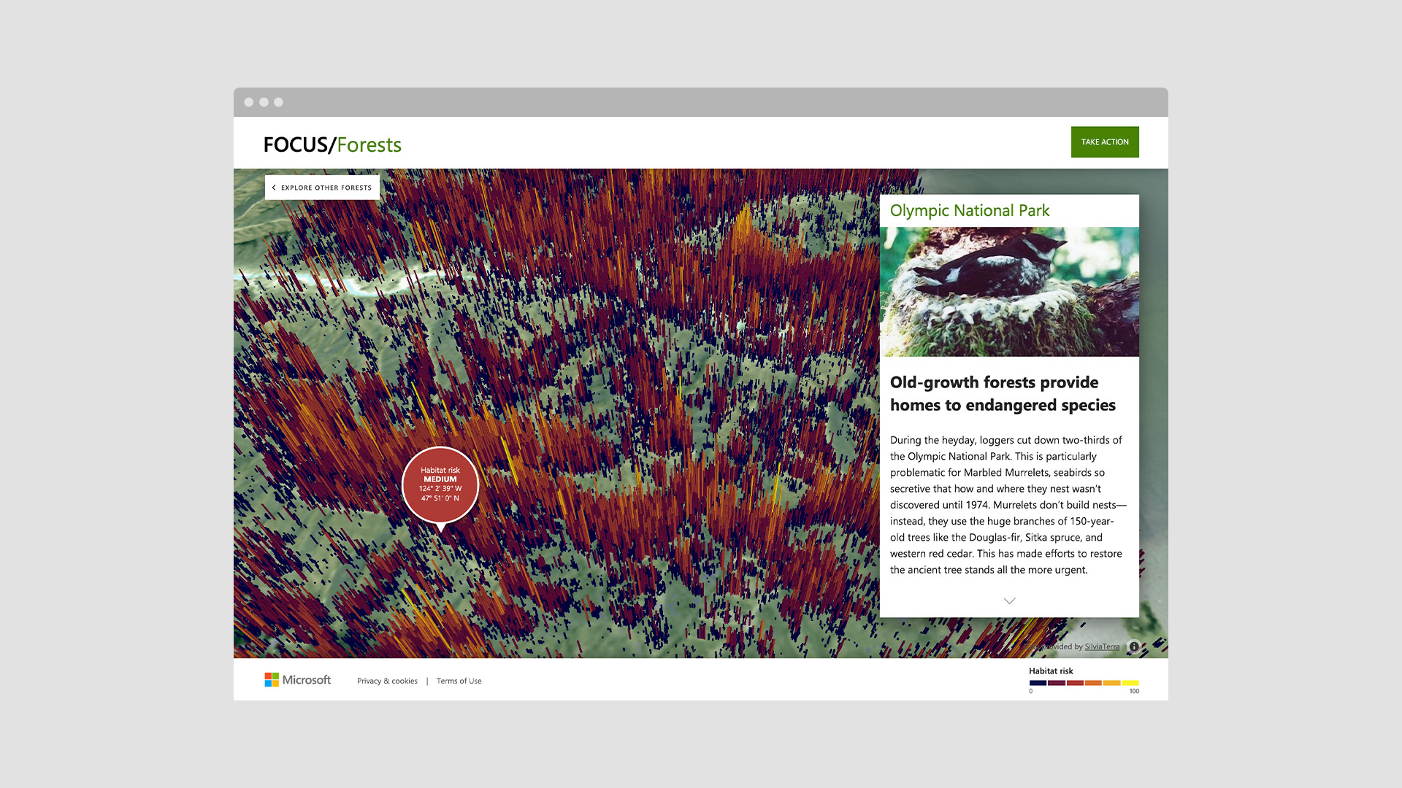
Task: Click the Microsoft logo in footer
Action: [x=297, y=680]
